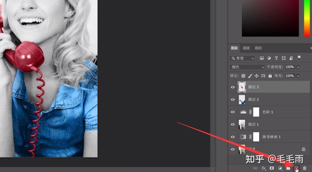Filter layers by smart objects icon
Viewport: 312px width, 172px height.
tap(291, 58)
